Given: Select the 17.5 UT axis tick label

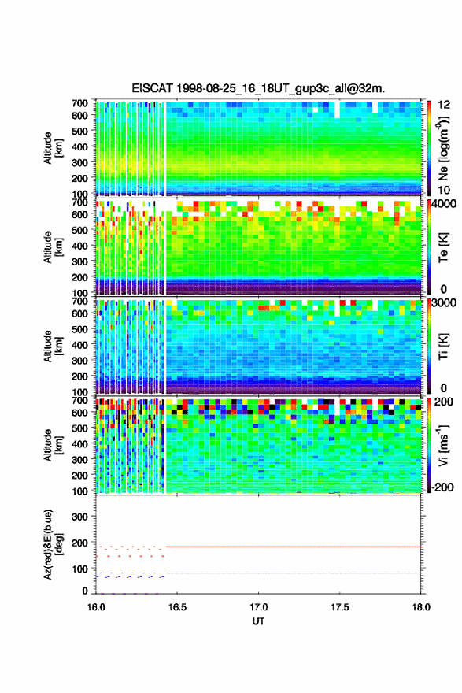Looking at the screenshot, I should coord(340,607).
